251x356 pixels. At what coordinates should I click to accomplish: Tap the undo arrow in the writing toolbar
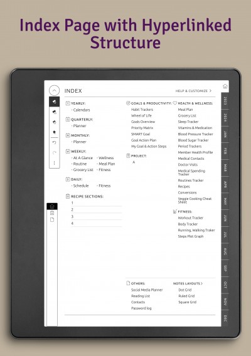(54, 142)
